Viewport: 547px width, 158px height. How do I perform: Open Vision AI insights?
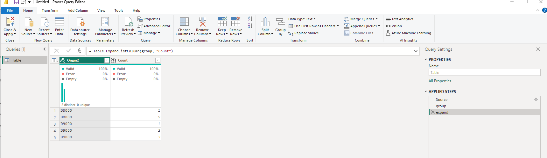[x=394, y=26]
